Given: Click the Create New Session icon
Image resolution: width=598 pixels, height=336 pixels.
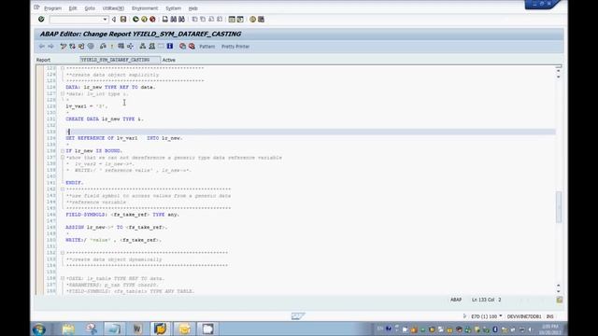Looking at the screenshot, I should point(232,19).
